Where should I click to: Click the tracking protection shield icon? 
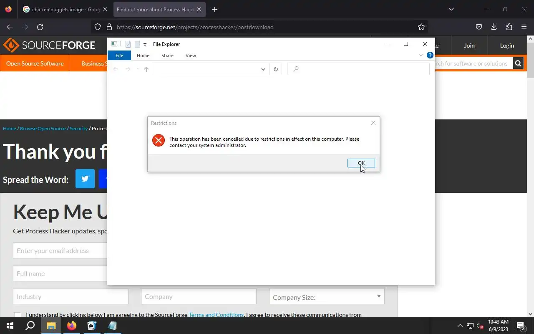(98, 27)
